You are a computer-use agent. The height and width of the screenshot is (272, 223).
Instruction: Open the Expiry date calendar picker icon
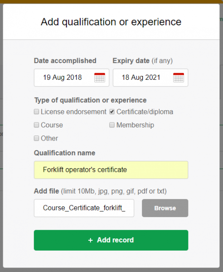coord(179,78)
